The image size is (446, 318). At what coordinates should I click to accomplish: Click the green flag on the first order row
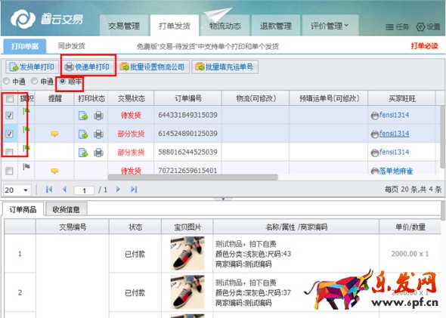click(x=26, y=111)
